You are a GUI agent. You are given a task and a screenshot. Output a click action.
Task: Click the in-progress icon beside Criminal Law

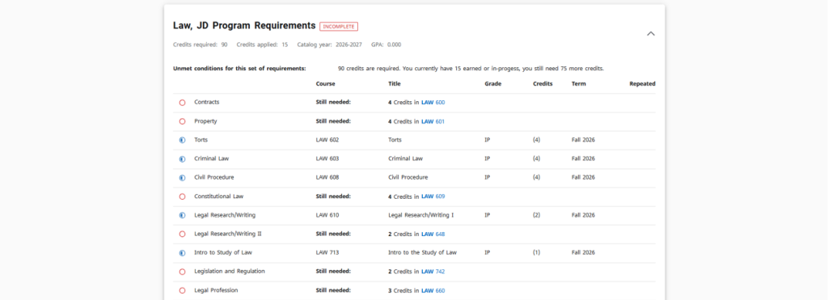tap(182, 159)
